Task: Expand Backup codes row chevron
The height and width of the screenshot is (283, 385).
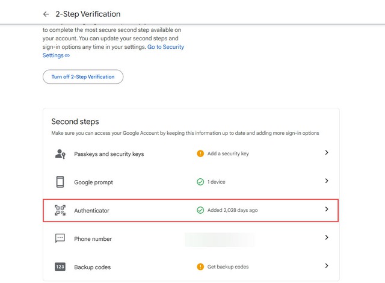Action: (x=327, y=266)
